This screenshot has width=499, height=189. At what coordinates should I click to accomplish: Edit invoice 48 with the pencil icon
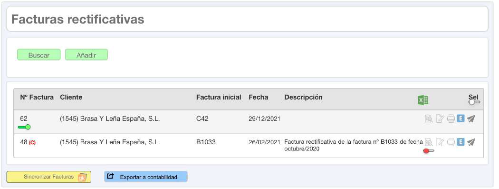pos(440,142)
